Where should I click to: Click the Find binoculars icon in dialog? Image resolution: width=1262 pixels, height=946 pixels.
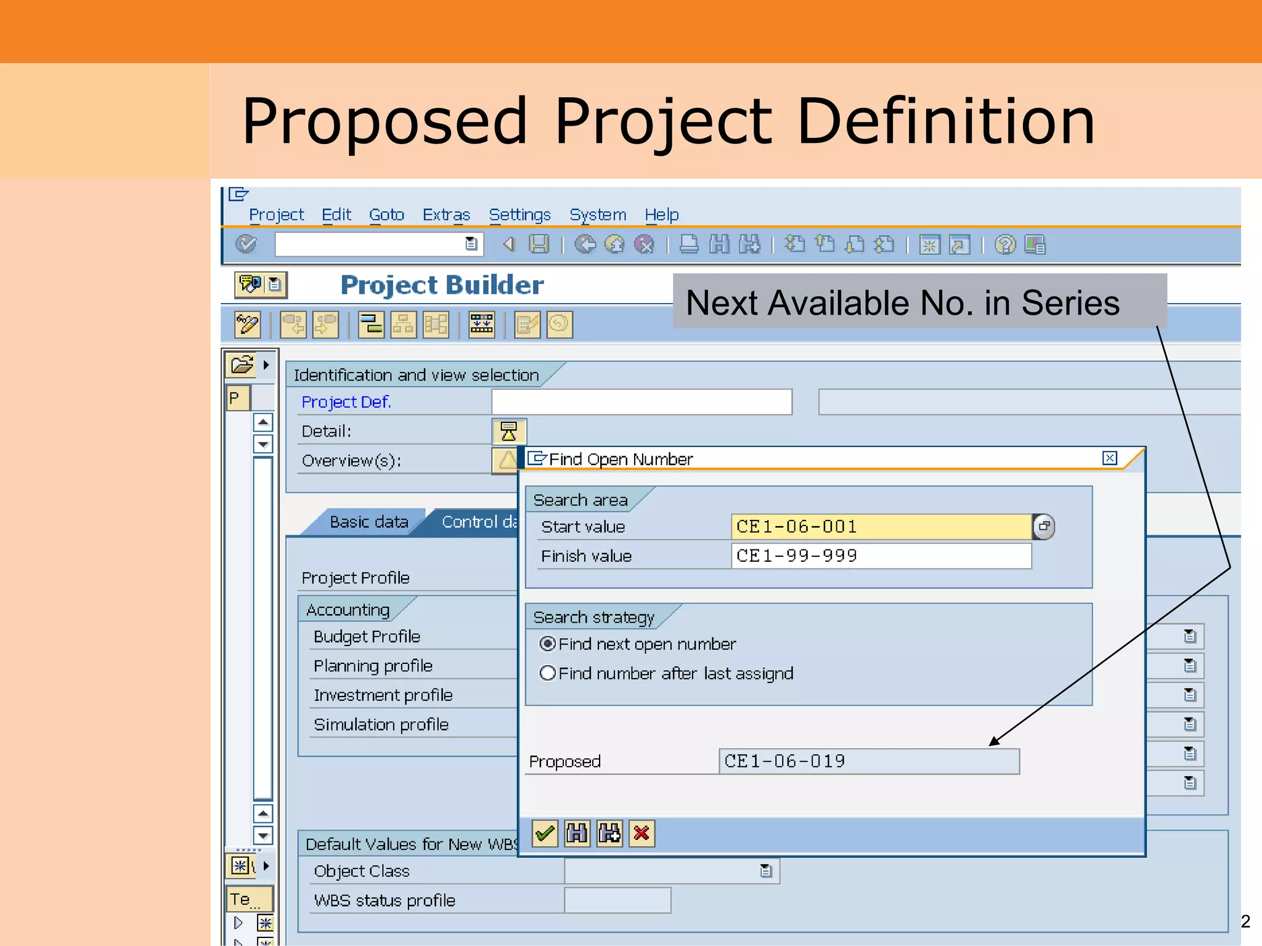coord(577,834)
